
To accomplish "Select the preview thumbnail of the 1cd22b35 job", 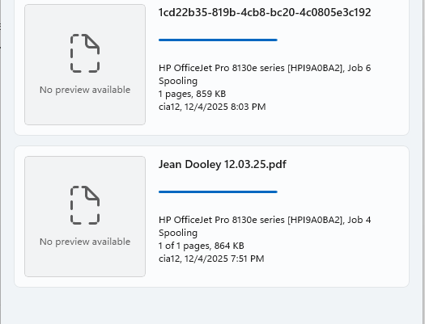I will [x=85, y=65].
